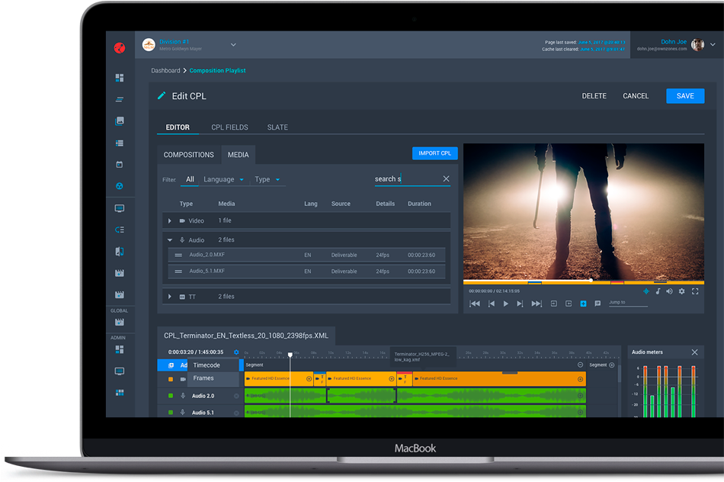This screenshot has height=482, width=724.
Task: Click the SAVE button
Action: (x=684, y=96)
